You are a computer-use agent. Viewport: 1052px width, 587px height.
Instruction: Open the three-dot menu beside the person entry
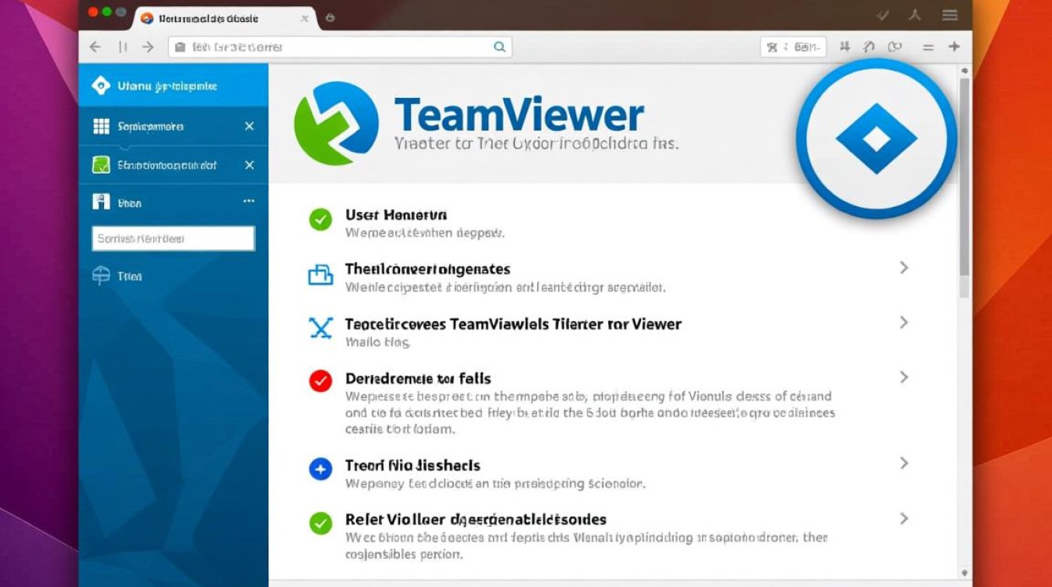coord(250,202)
